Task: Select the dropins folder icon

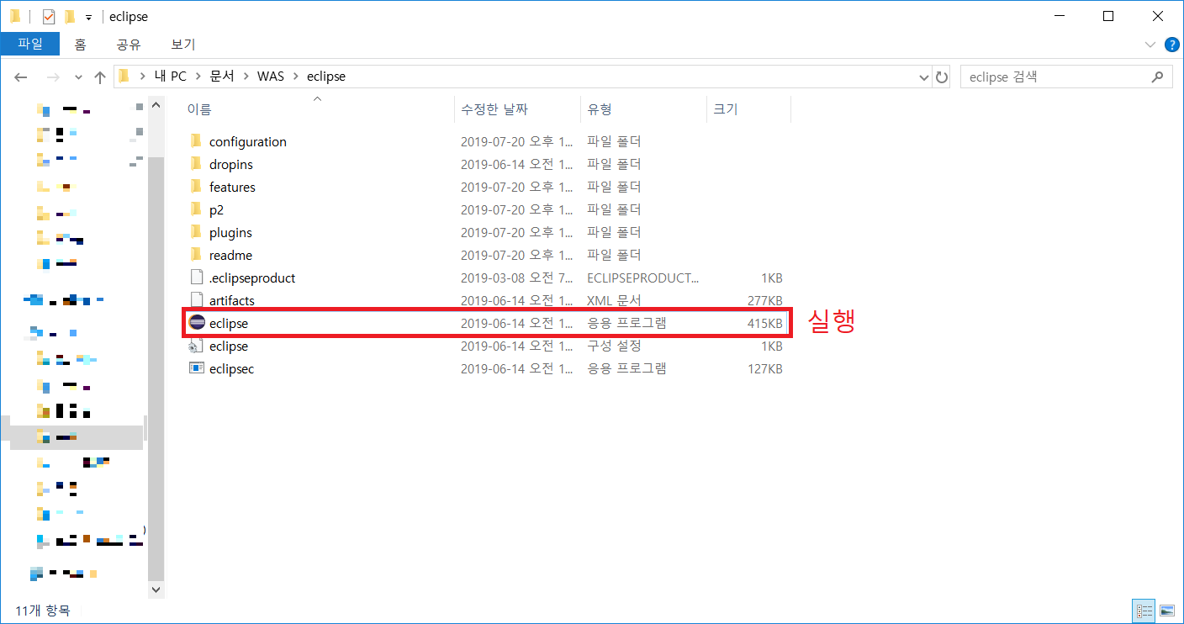Action: coord(196,164)
